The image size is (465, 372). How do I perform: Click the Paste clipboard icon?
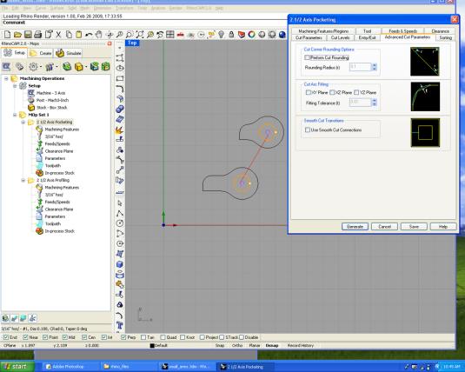coord(78,35)
